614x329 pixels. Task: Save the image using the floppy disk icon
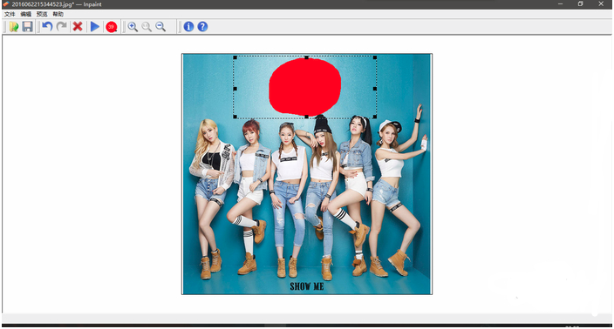(27, 27)
